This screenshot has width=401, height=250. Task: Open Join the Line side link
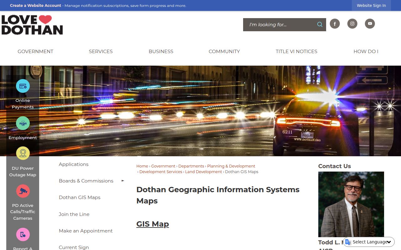tap(74, 214)
